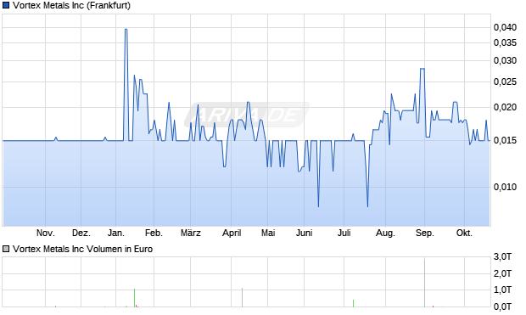The width and height of the screenshot is (526, 315).
Task: Click the chart title 'Vortex Metals Inc (Frankfurt)'
Action: 71,5
